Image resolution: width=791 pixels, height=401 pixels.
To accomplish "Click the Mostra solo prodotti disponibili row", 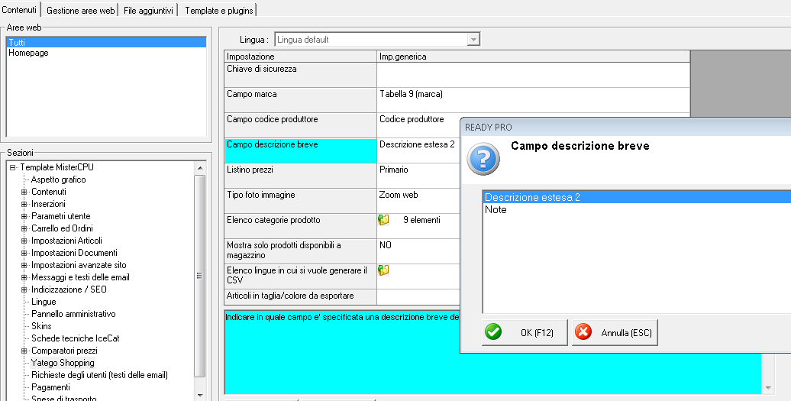I will (300, 251).
